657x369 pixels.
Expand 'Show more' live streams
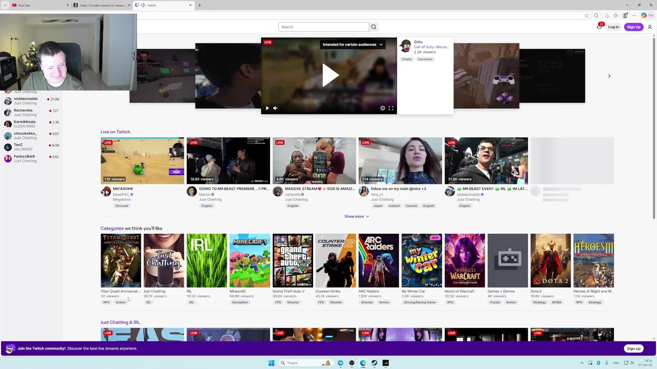(x=357, y=216)
